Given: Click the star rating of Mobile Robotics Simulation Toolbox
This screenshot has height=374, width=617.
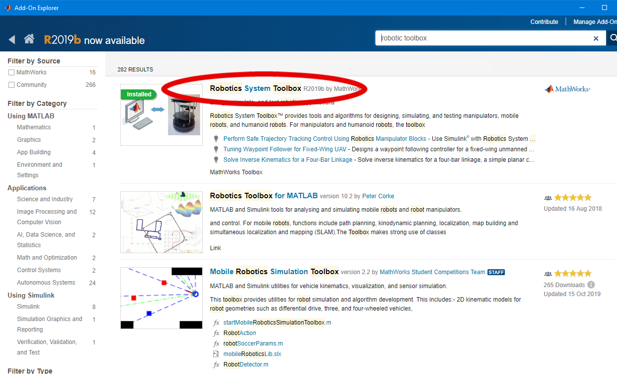Looking at the screenshot, I should pos(573,273).
